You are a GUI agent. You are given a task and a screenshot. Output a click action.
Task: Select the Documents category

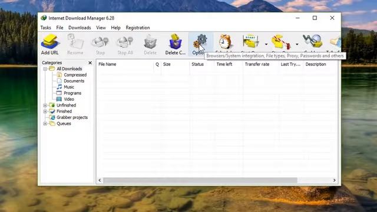(74, 81)
